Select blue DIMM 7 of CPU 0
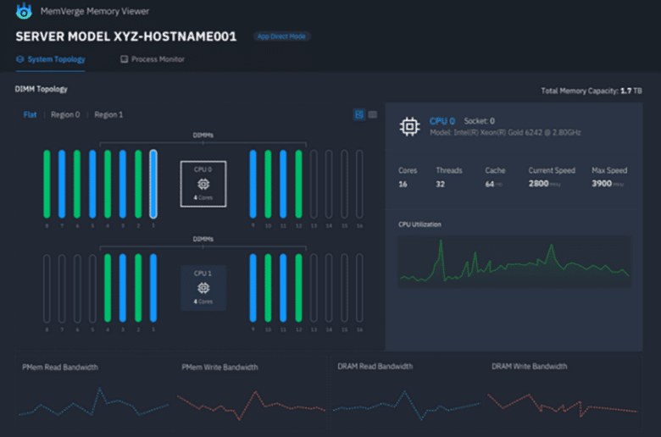Screen dimensions: 661x437 (x=62, y=184)
